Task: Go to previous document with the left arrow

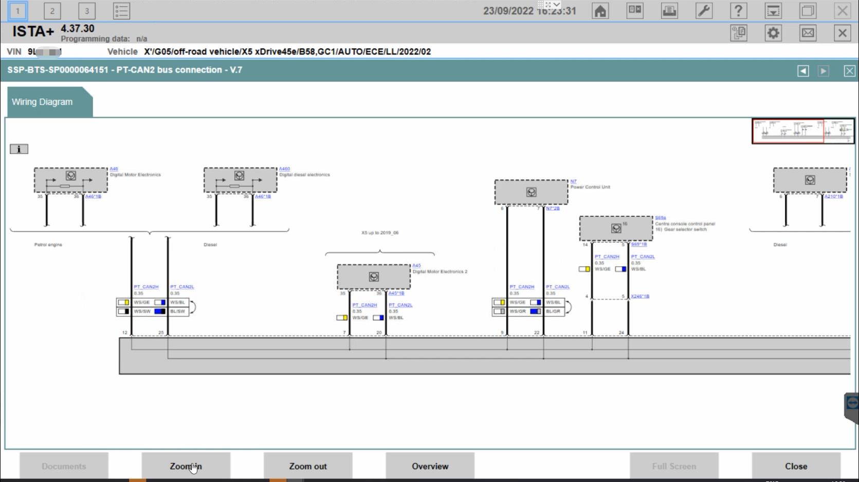Action: tap(803, 71)
